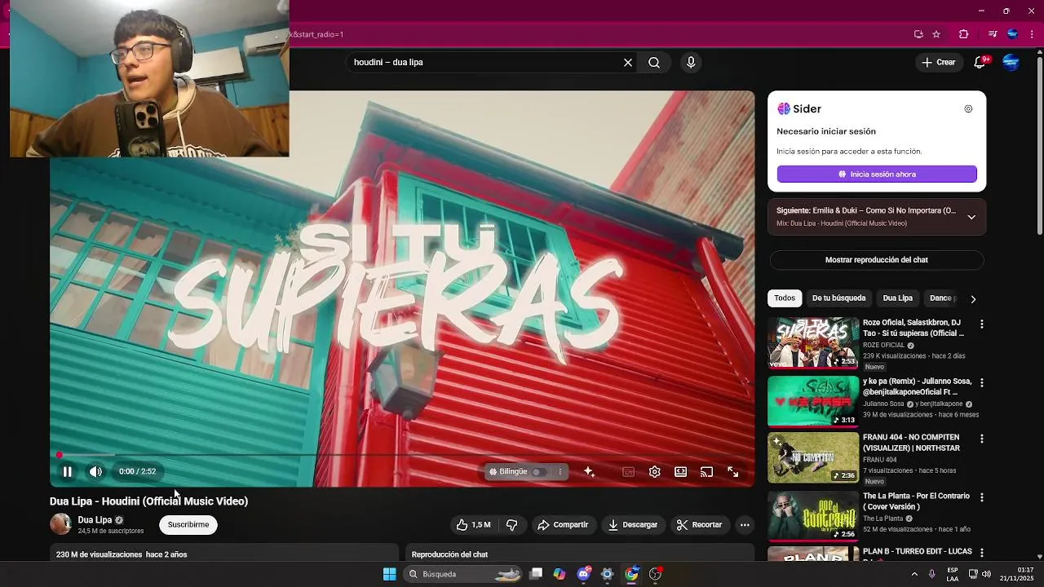Select the Dua Lipa filter chip
This screenshot has height=587, width=1044.
point(897,298)
